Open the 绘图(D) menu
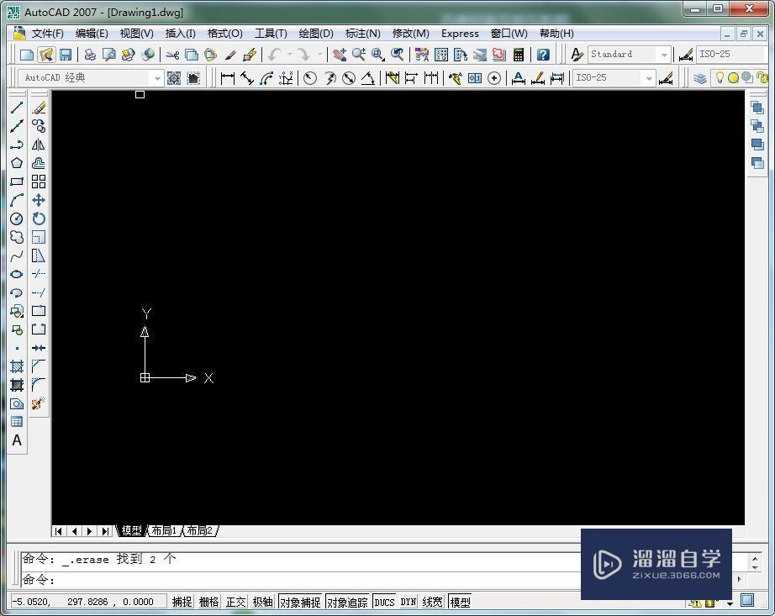Screen dimensions: 775x616 click(315, 33)
